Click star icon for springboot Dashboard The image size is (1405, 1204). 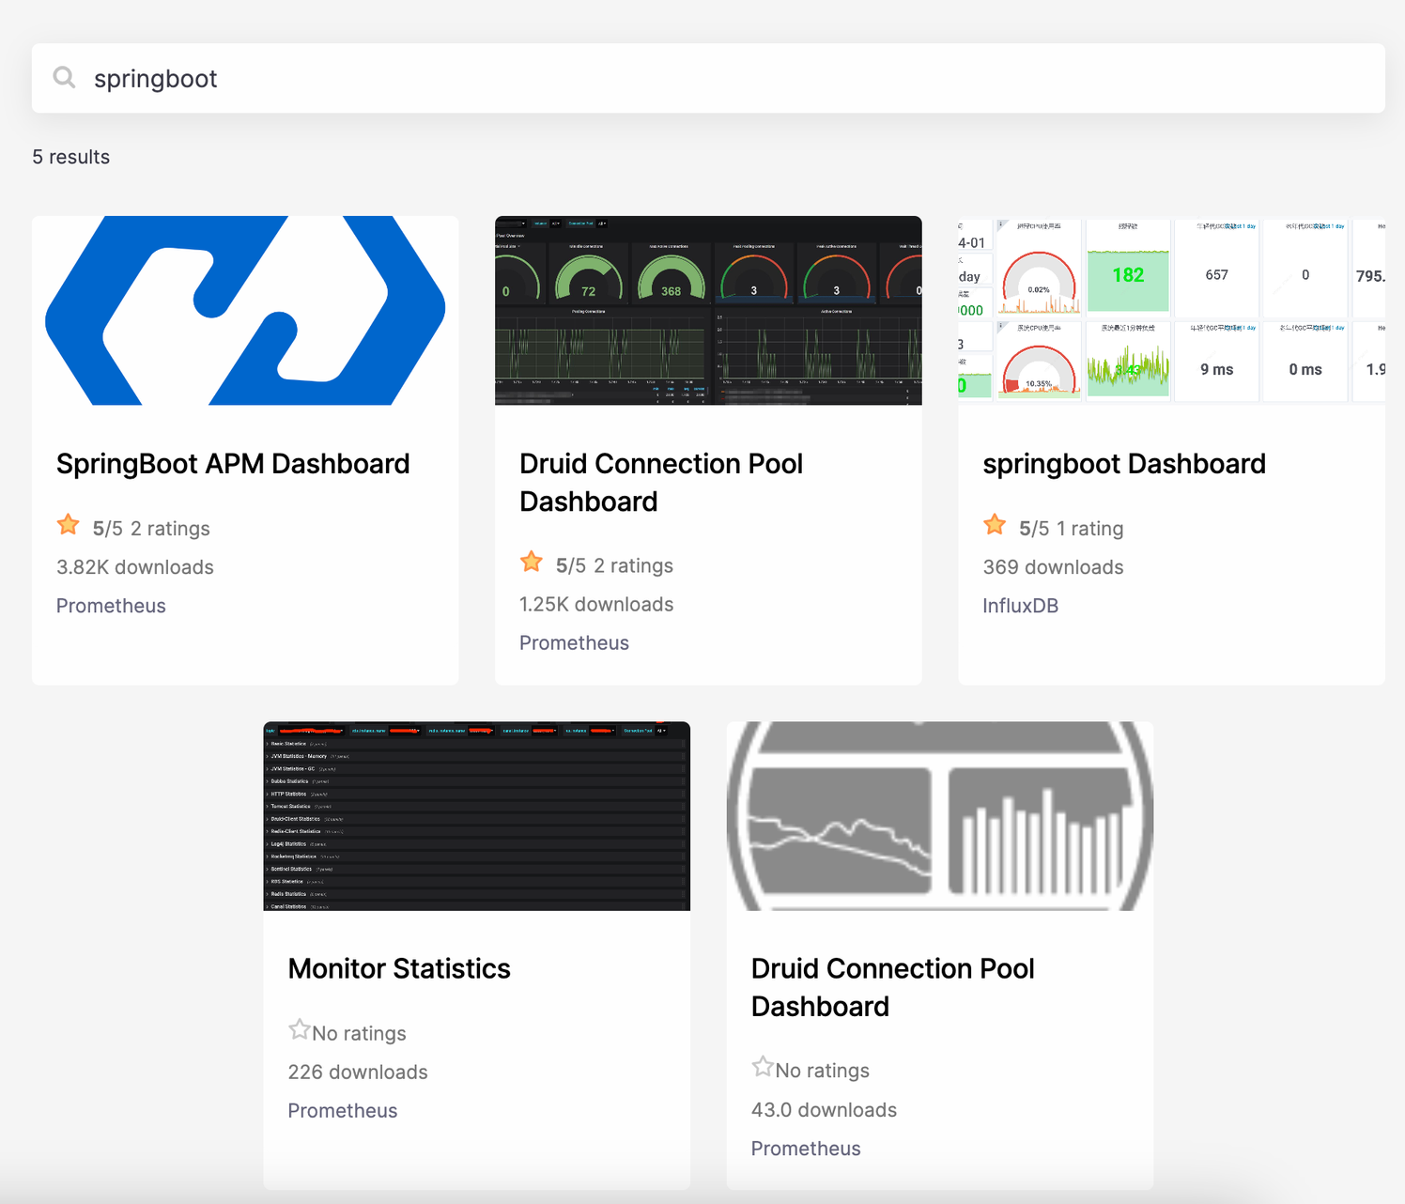coord(995,525)
